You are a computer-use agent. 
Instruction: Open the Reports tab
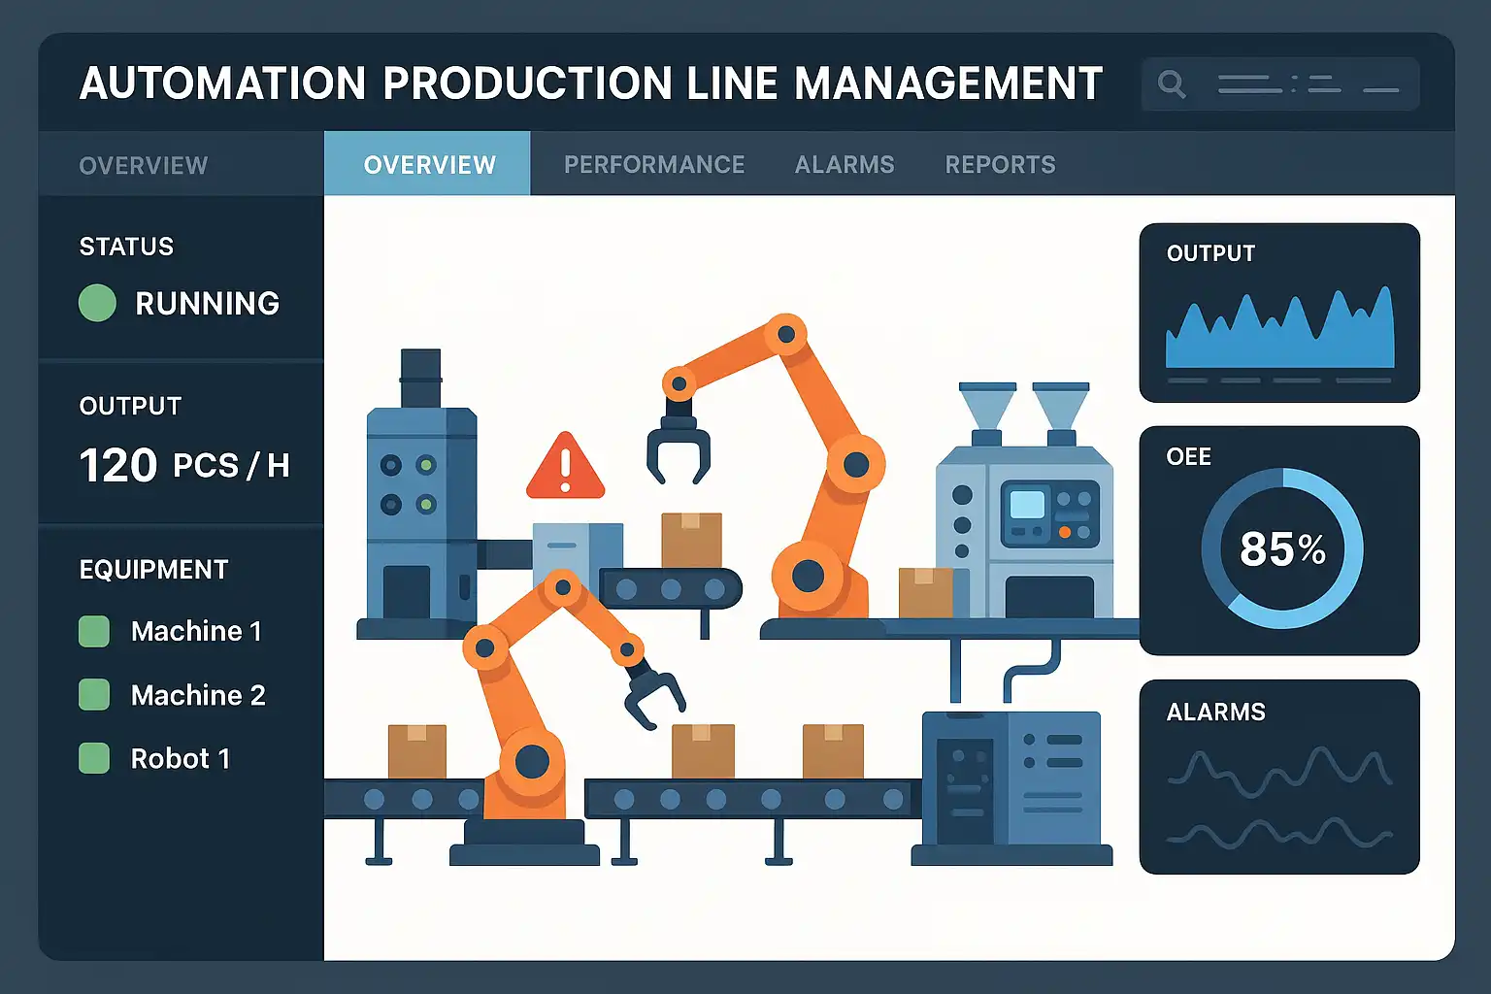tap(1000, 165)
